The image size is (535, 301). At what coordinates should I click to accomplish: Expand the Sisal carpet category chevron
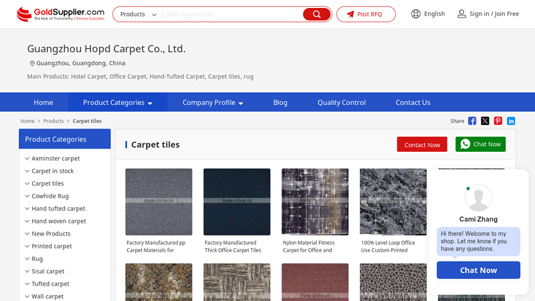(27, 272)
